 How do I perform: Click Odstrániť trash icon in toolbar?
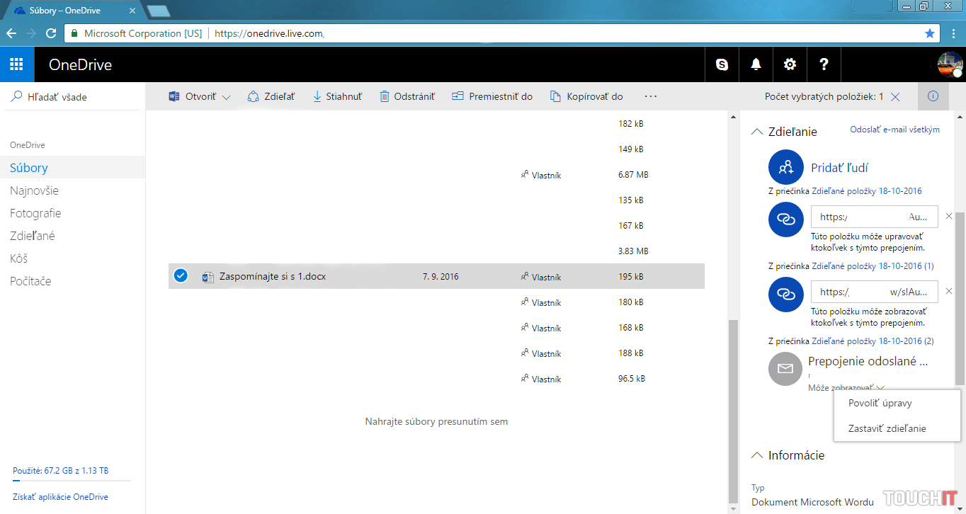coord(385,97)
